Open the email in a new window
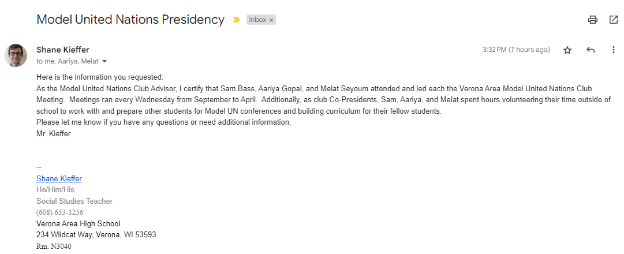This screenshot has height=254, width=624. pos(613,20)
